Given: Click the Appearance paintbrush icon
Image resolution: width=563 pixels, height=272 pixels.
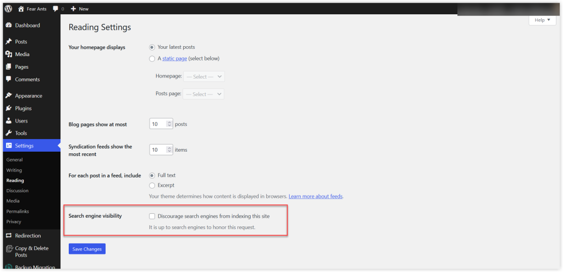Looking at the screenshot, I should (x=9, y=96).
